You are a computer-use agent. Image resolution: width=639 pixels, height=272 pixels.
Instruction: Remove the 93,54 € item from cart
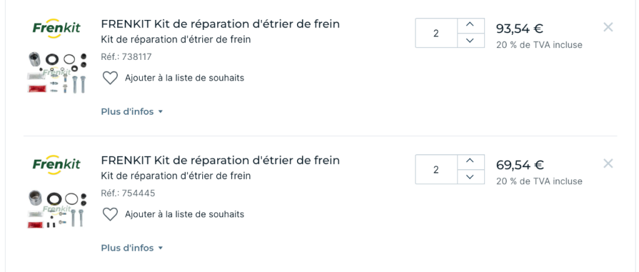coord(608,27)
